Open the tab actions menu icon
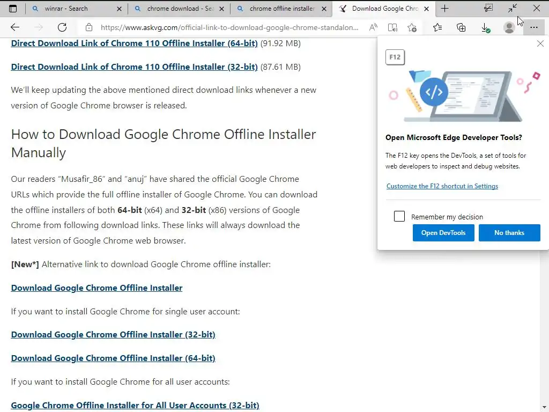The height and width of the screenshot is (412, 549). (x=13, y=9)
